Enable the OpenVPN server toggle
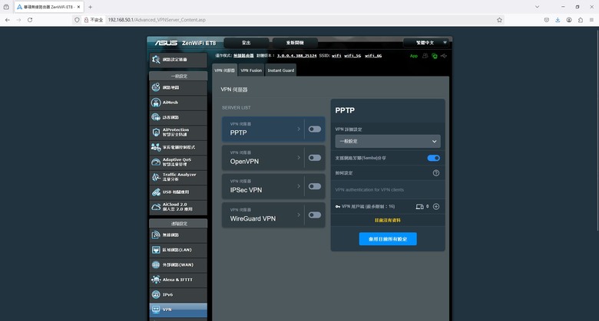Image resolution: width=599 pixels, height=321 pixels. [x=315, y=158]
